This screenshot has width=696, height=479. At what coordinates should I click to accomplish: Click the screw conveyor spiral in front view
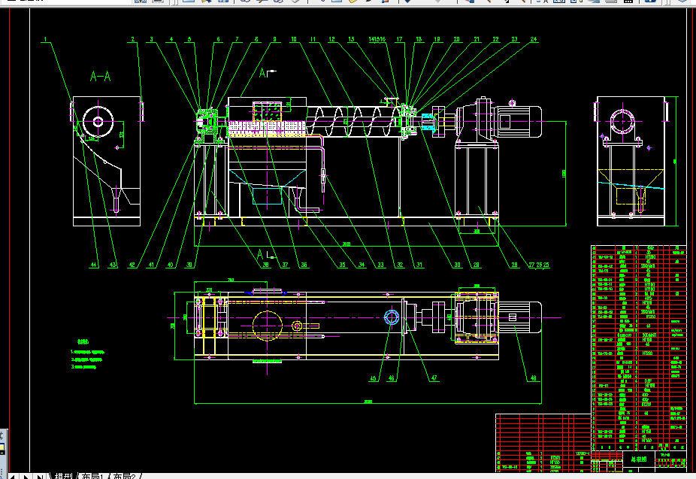pos(353,121)
